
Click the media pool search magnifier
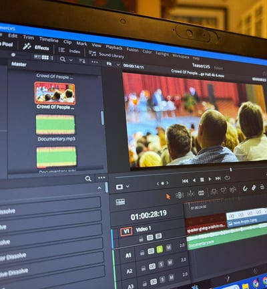(63, 59)
